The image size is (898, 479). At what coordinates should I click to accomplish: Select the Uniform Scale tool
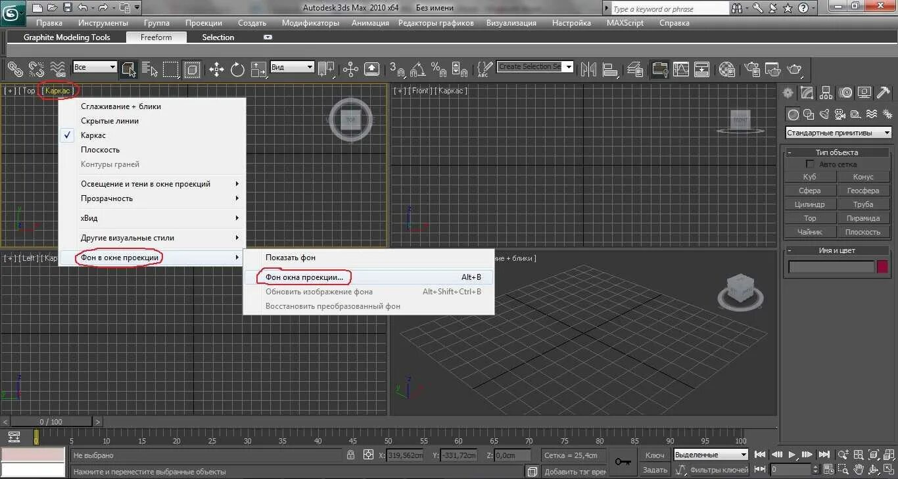coord(258,68)
